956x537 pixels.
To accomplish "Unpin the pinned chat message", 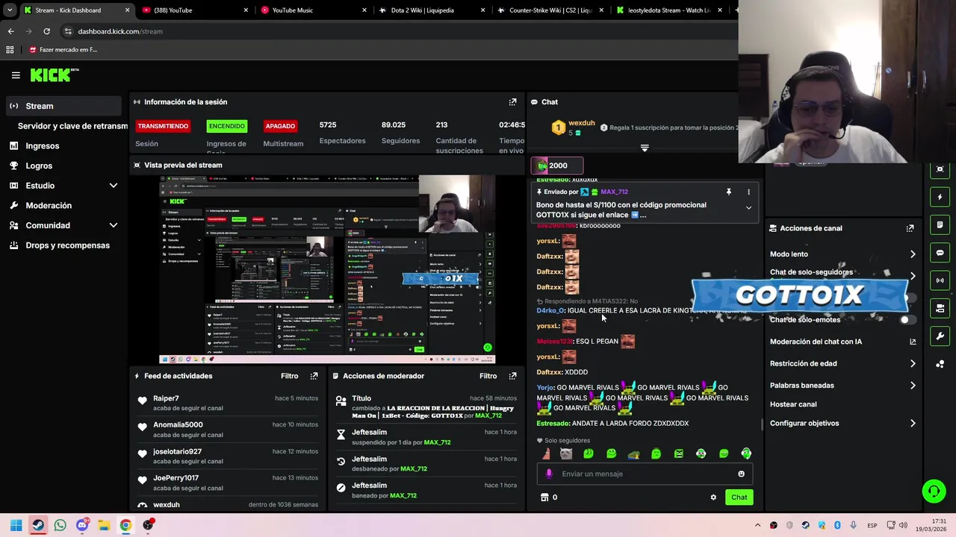I will pyautogui.click(x=729, y=192).
